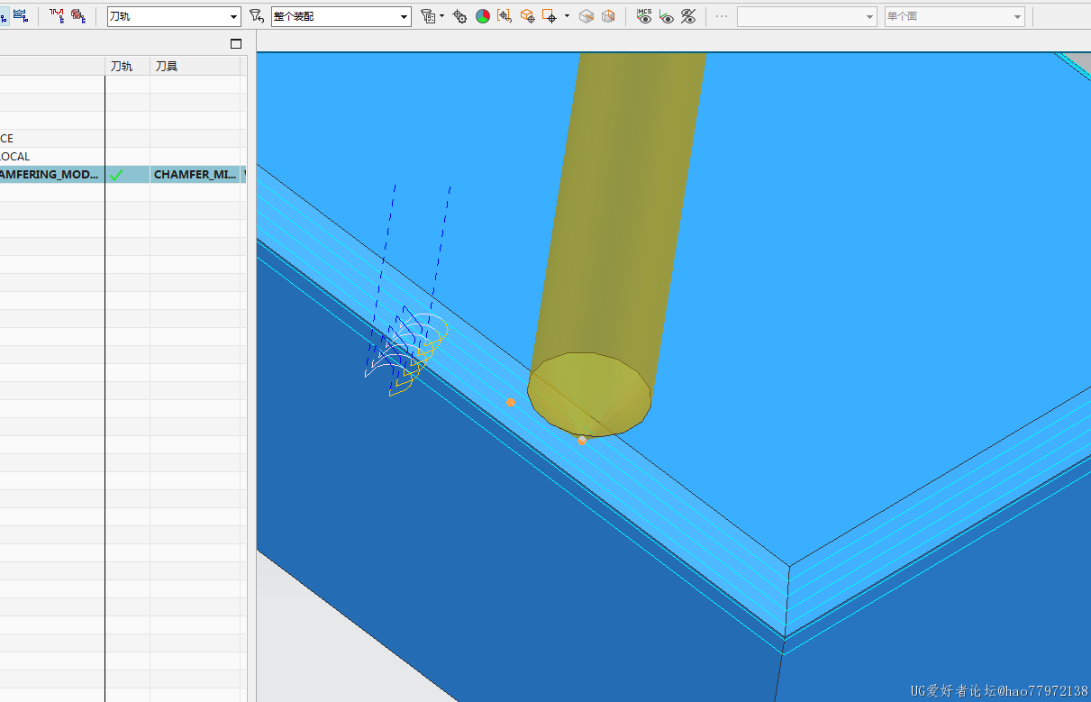Click the orange point left of tool tip
This screenshot has height=702, width=1091.
[x=511, y=402]
